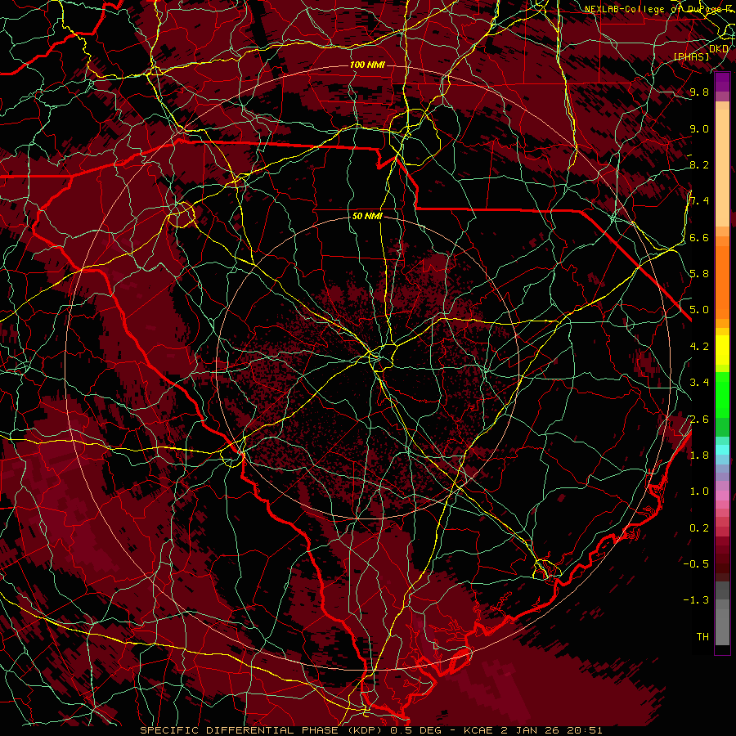Click the -1.3 value on the scale
Image resolution: width=736 pixels, height=736 pixels.
point(696,600)
